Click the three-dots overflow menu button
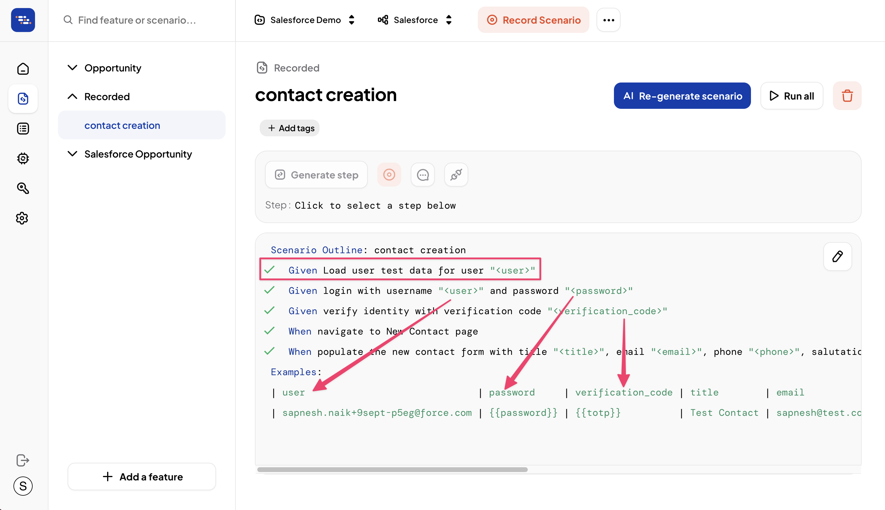The image size is (885, 510). tap(608, 20)
